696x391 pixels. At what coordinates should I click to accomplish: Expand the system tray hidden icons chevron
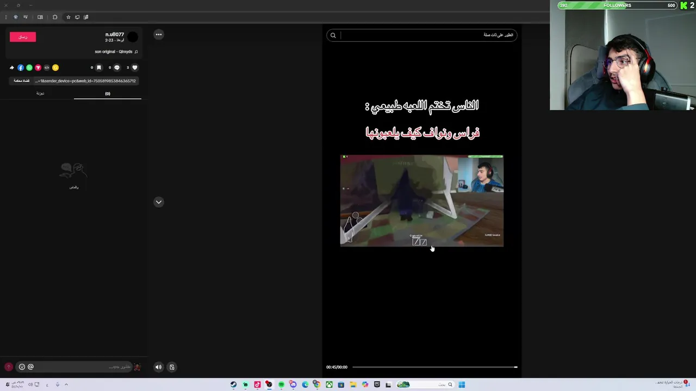pos(66,384)
